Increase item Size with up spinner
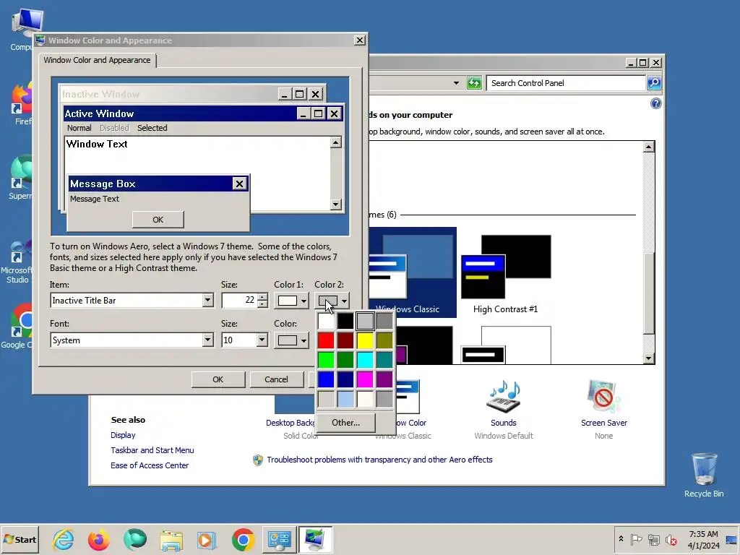Viewport: 740px width, 555px height. tap(262, 297)
